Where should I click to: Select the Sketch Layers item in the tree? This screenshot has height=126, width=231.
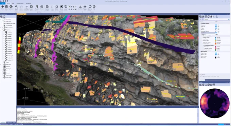[x=9, y=75]
